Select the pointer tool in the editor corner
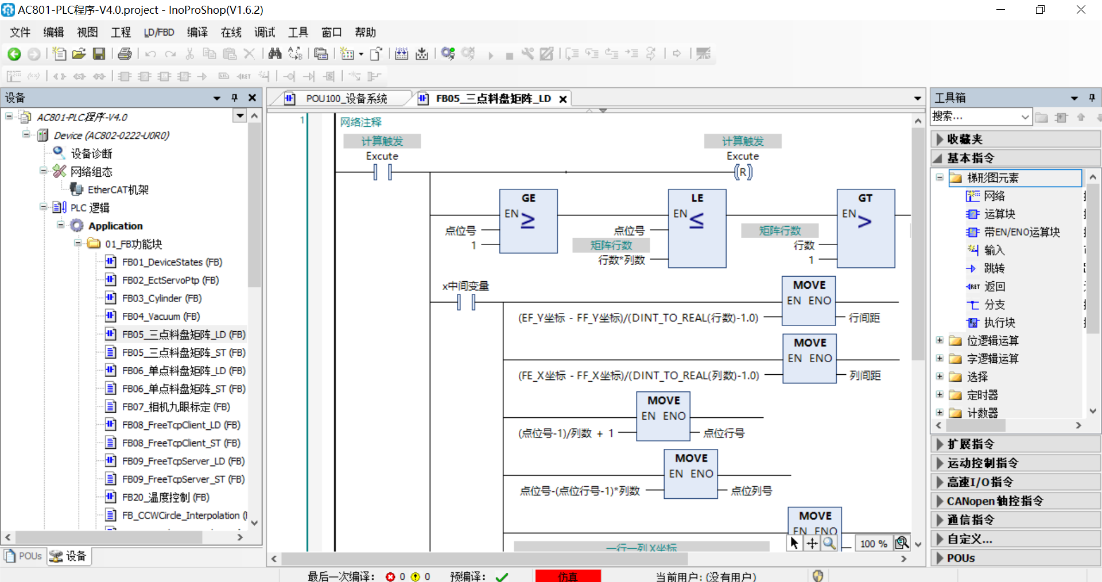Viewport: 1102px width, 582px height. 794,543
